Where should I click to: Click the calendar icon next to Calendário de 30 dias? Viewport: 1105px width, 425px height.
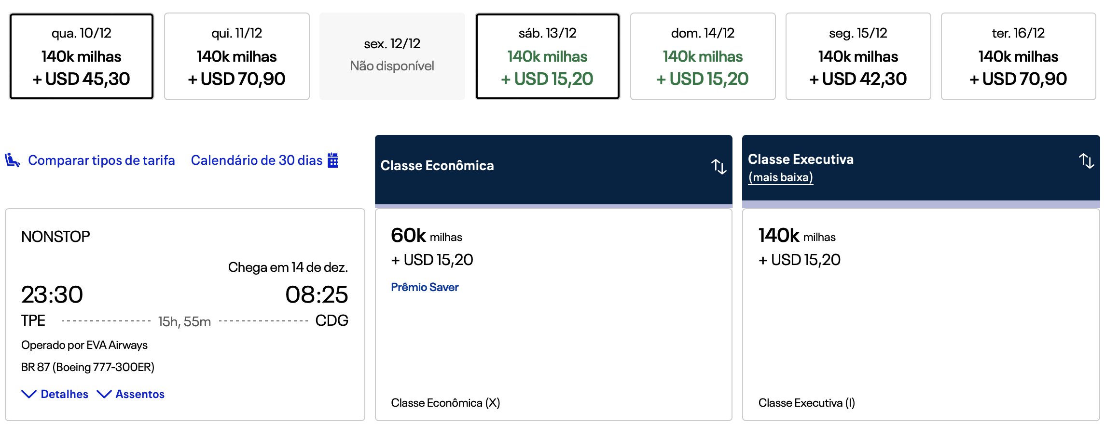click(333, 160)
